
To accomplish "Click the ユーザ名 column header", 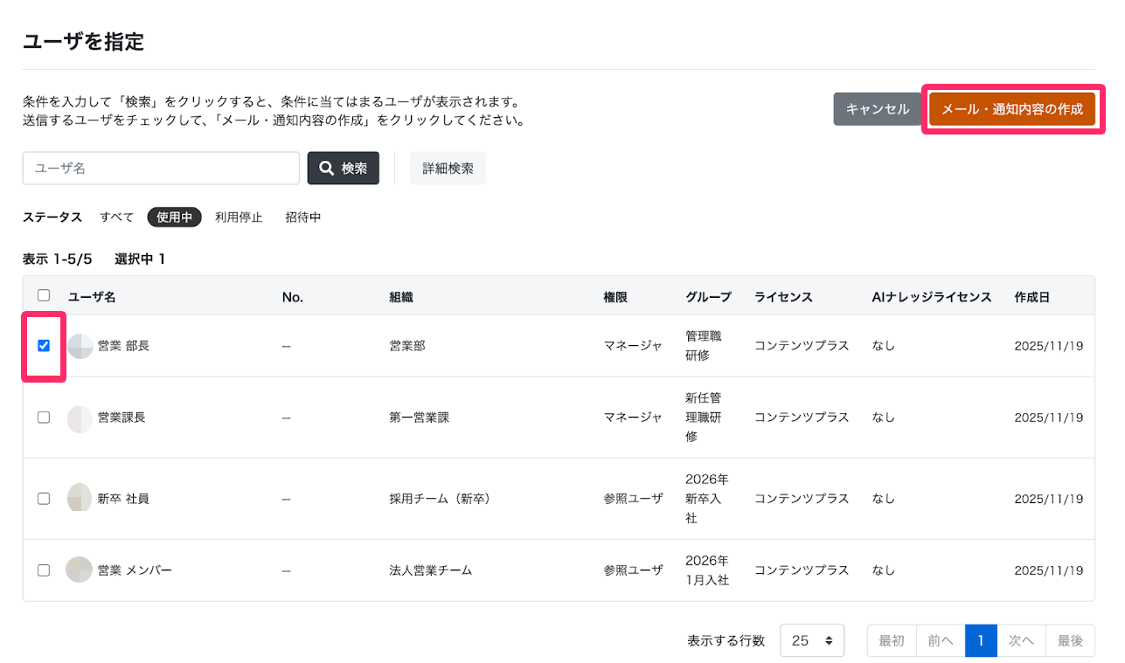I will tap(92, 297).
